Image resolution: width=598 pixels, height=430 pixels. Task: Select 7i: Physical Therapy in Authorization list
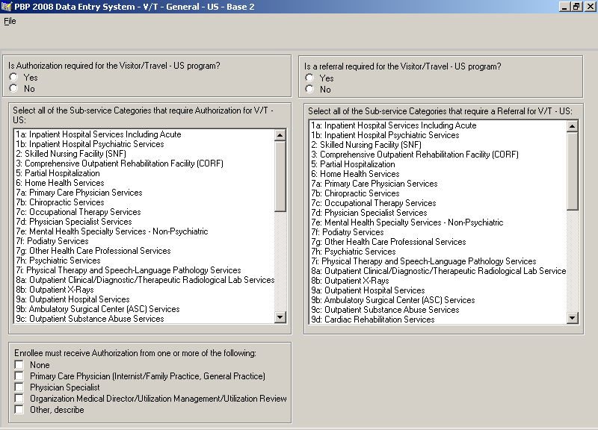coord(144,270)
